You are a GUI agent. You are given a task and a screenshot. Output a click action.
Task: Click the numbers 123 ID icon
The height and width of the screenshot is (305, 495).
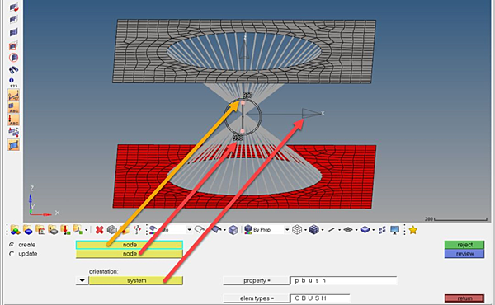coord(13,82)
